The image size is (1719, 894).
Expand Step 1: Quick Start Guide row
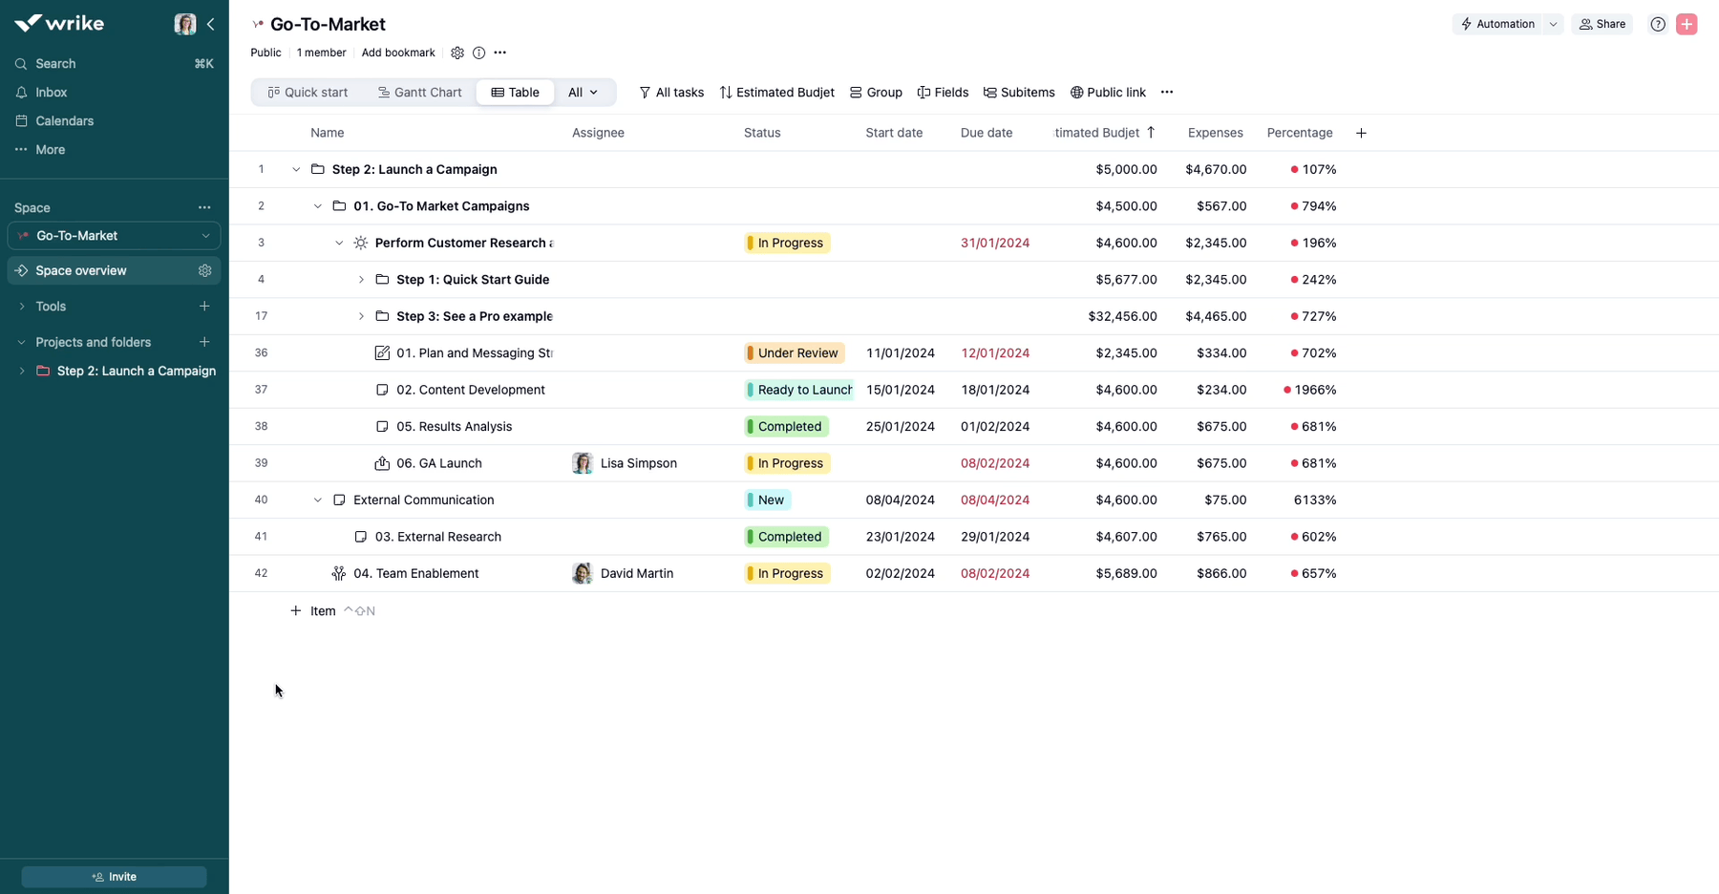pyautogui.click(x=361, y=280)
